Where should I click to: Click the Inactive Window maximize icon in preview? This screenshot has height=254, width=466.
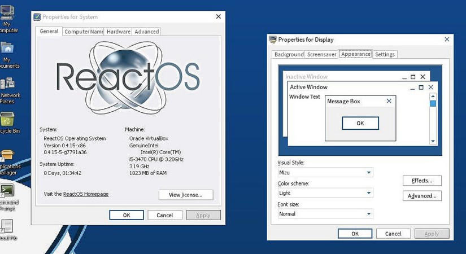coord(413,77)
